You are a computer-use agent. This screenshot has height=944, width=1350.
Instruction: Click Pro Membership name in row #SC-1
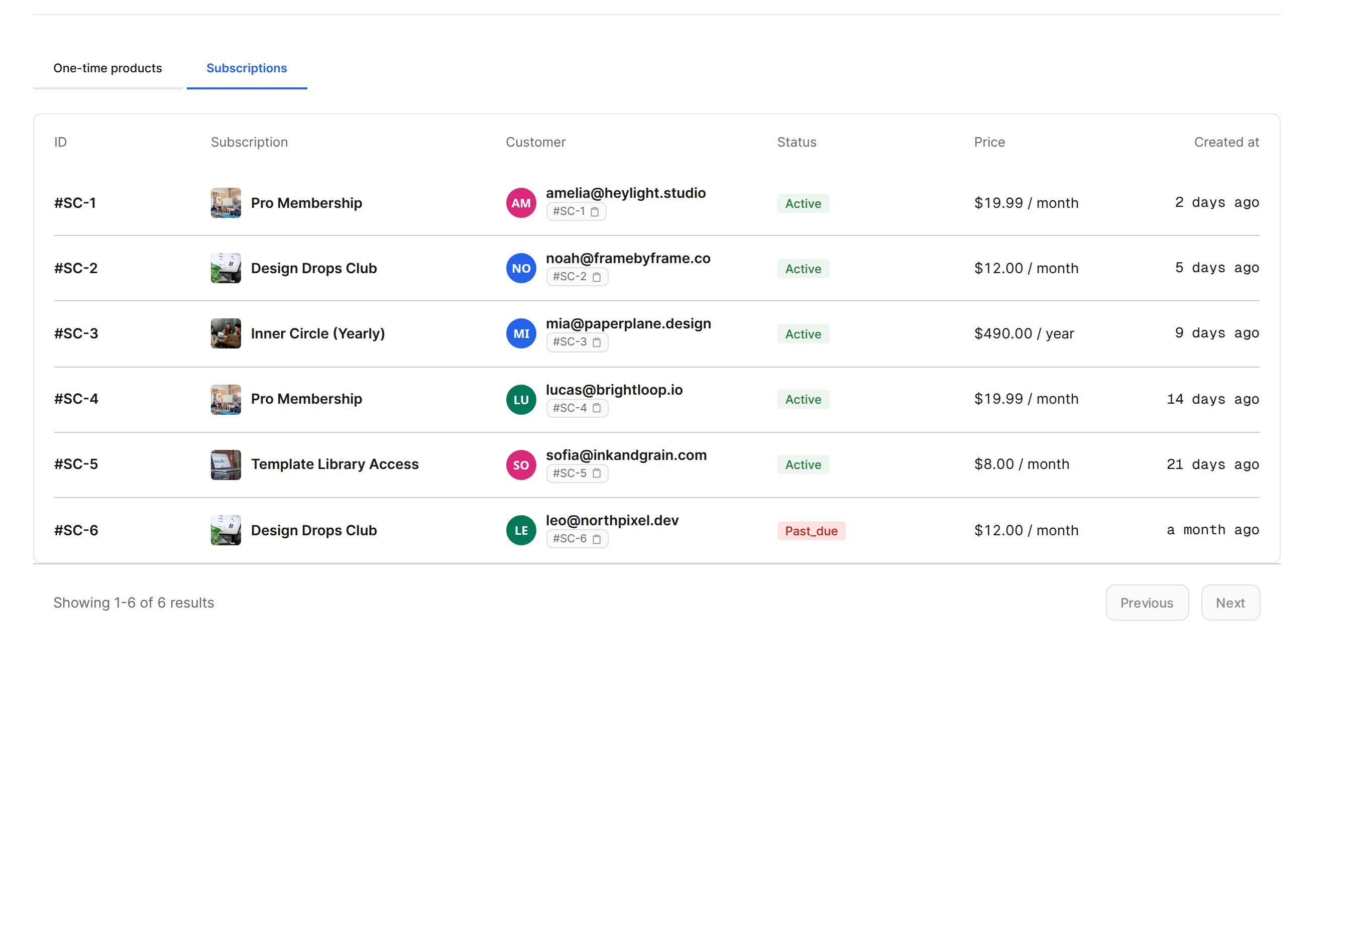tap(306, 203)
